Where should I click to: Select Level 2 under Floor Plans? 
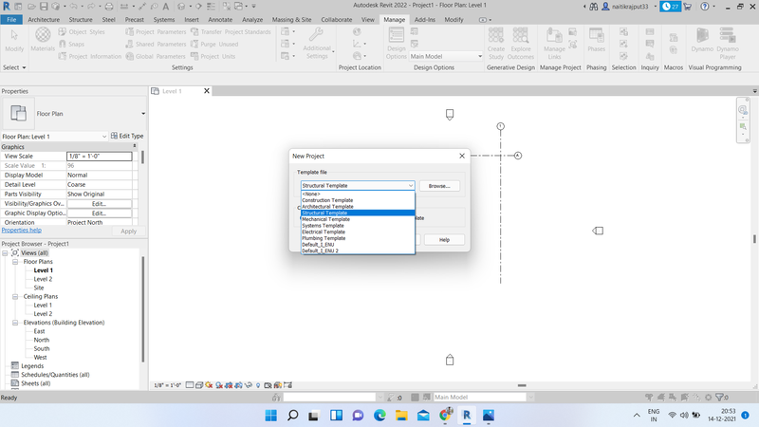click(43, 279)
